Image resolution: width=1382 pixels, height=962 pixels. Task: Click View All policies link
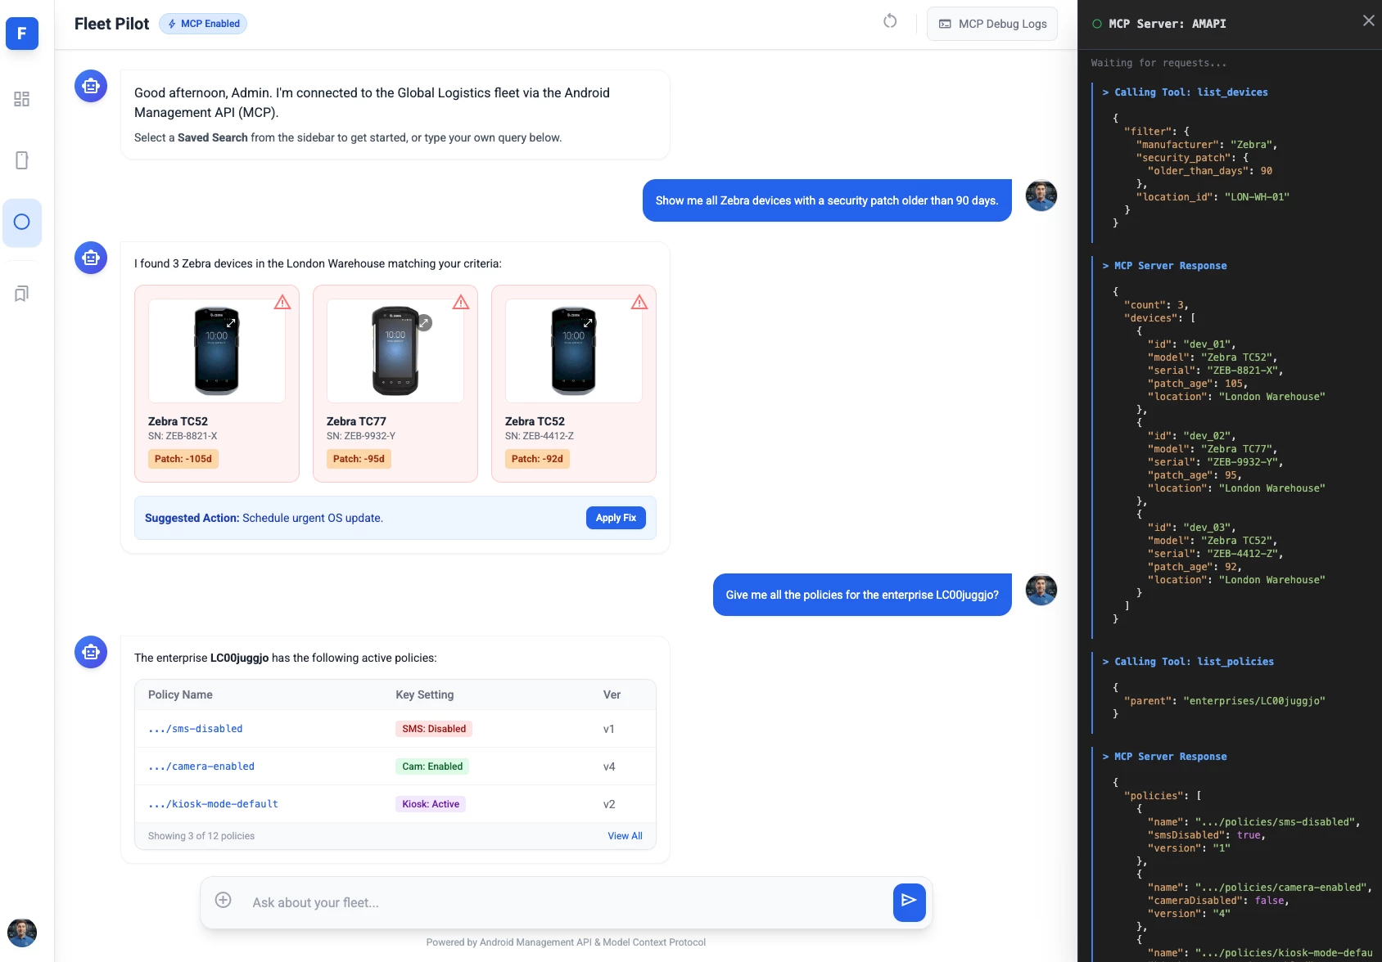tap(625, 836)
